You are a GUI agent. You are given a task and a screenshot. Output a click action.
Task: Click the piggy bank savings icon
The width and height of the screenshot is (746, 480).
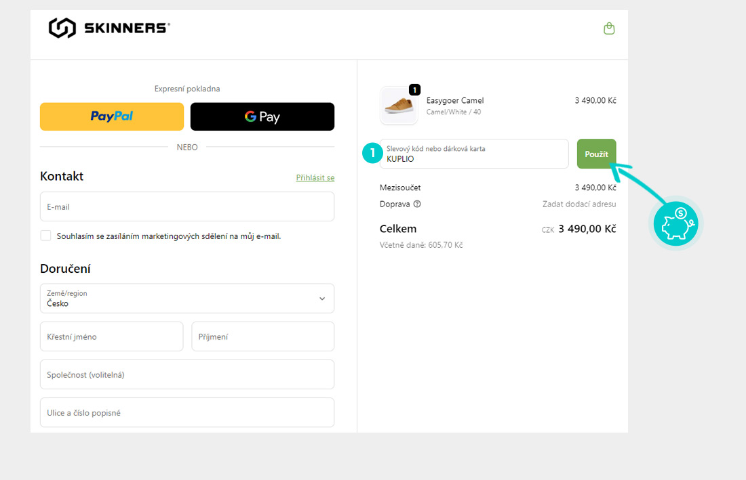tap(675, 223)
